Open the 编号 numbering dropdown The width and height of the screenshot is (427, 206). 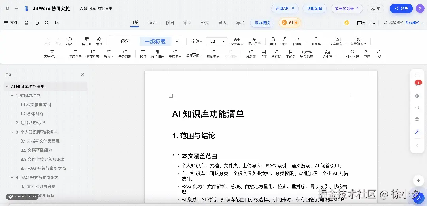(x=109, y=54)
